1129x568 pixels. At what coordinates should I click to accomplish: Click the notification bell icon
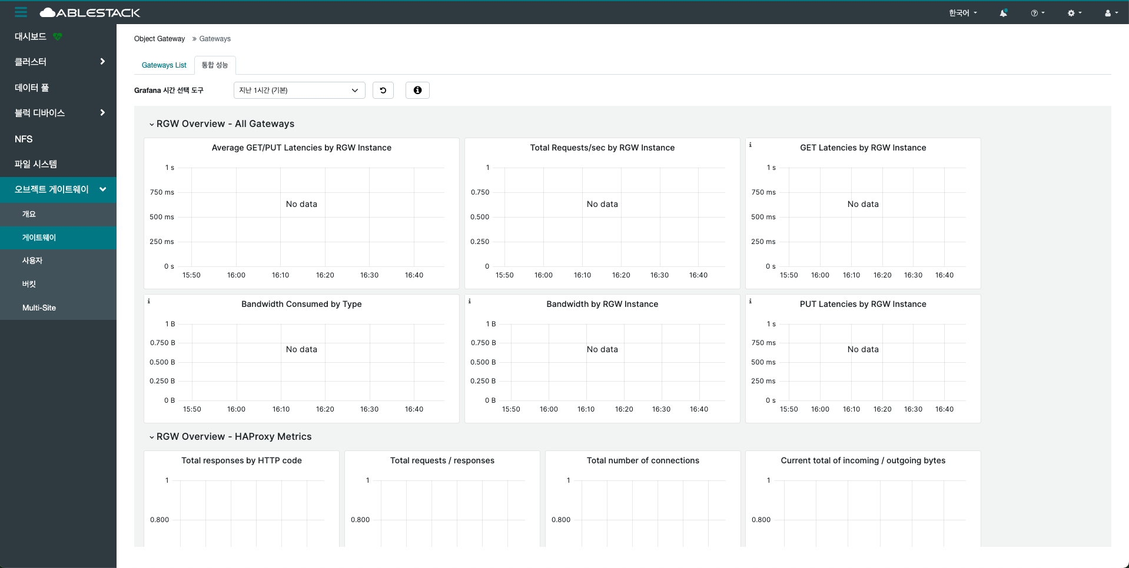tap(1003, 13)
